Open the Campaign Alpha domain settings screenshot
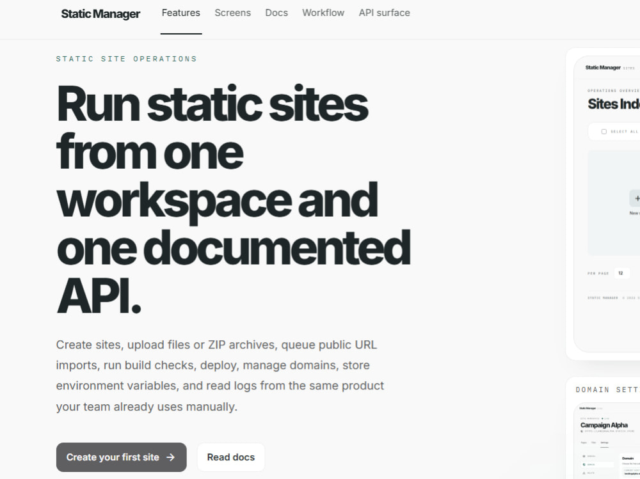 click(x=607, y=441)
